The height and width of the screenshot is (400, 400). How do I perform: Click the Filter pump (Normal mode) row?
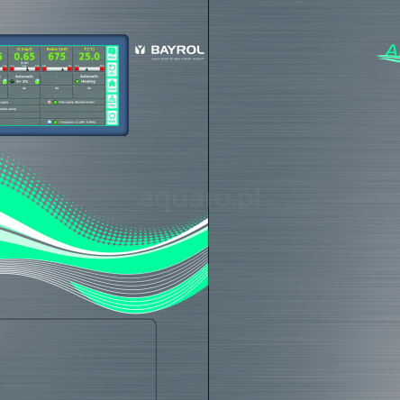(73, 102)
